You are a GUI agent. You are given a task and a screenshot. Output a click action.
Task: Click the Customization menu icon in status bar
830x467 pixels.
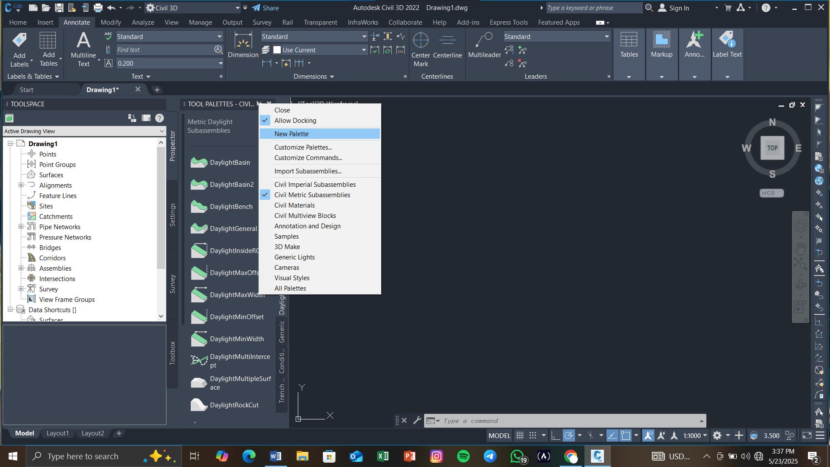[820, 435]
